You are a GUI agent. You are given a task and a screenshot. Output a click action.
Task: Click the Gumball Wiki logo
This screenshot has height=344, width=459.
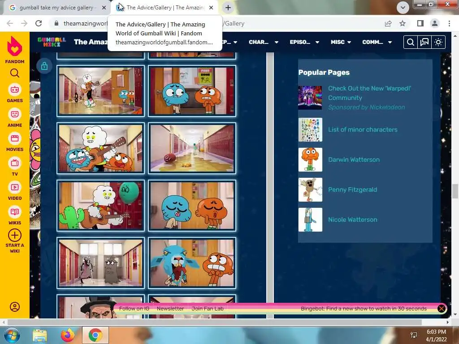pyautogui.click(x=52, y=42)
